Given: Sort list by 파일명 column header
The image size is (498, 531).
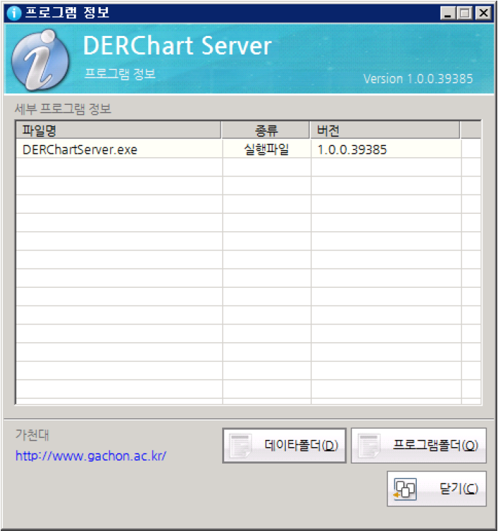Looking at the screenshot, I should tap(119, 130).
